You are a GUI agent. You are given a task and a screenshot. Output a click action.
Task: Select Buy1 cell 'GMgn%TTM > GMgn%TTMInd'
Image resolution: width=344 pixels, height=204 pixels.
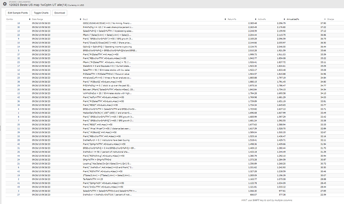coord(97,160)
